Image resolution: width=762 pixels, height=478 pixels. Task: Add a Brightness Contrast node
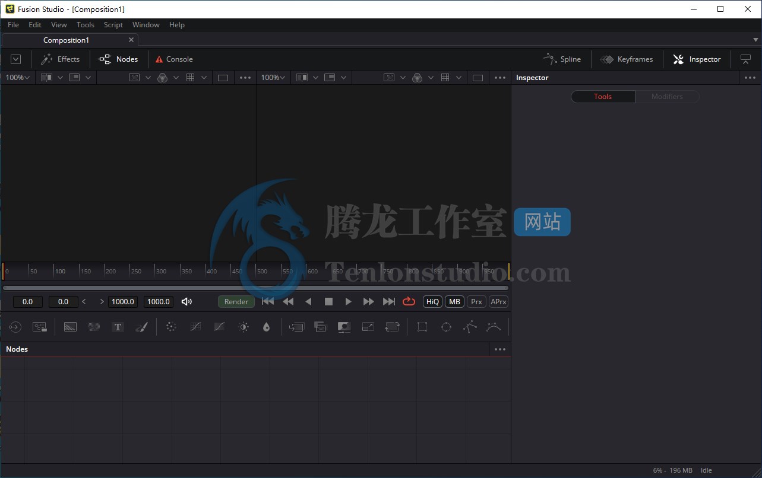pos(243,327)
